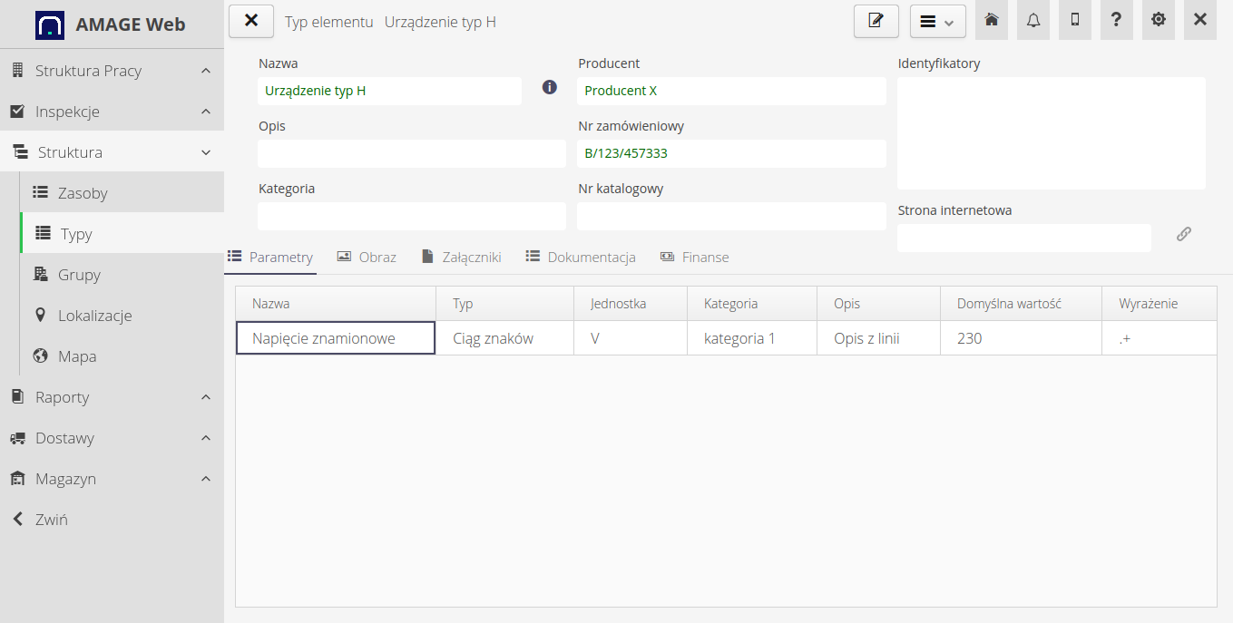Close the element type view with X button

(251, 21)
